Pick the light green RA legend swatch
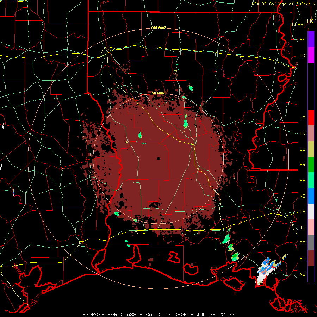This screenshot has height=317, width=317. click(311, 180)
